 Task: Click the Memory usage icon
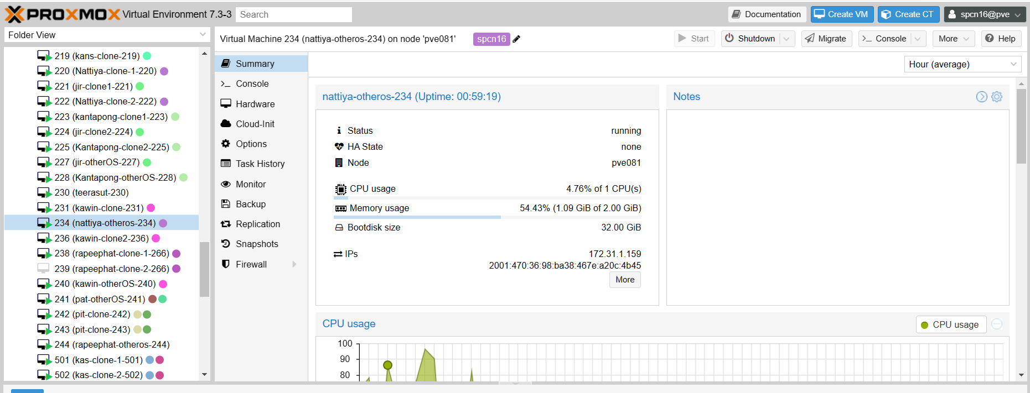(x=341, y=208)
